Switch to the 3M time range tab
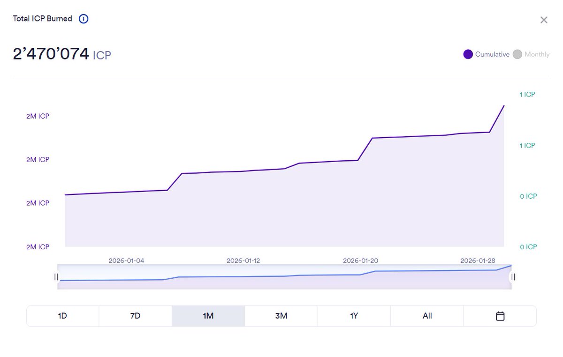 pyautogui.click(x=281, y=316)
